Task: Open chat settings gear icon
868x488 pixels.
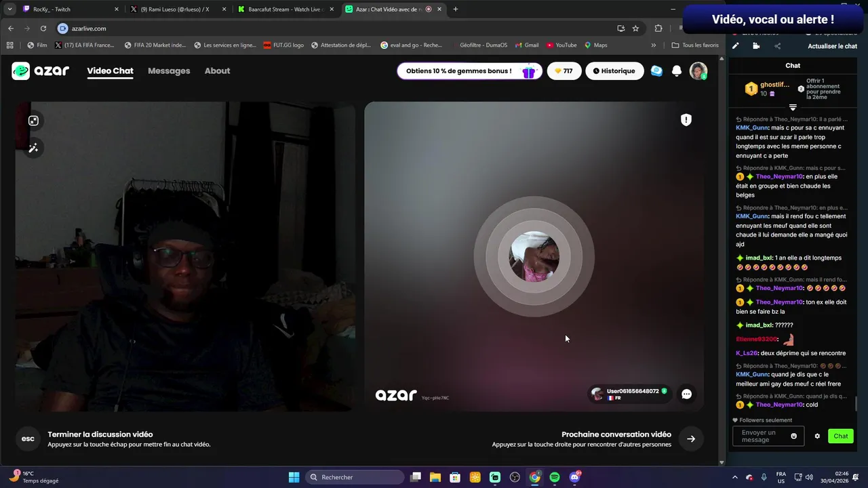Action: click(x=817, y=436)
